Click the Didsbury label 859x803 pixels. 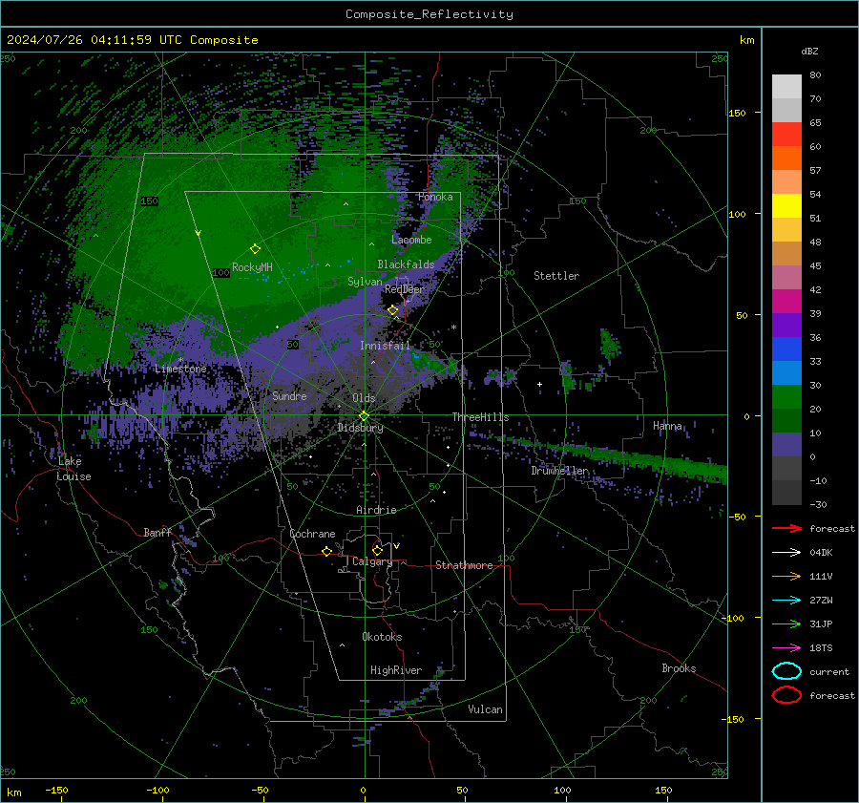[360, 428]
